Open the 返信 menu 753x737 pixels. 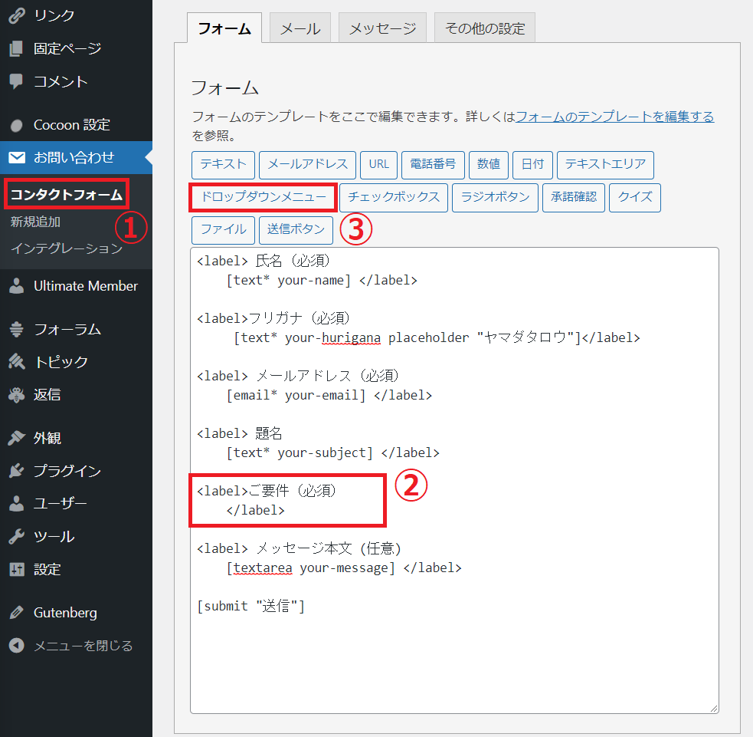[76, 395]
